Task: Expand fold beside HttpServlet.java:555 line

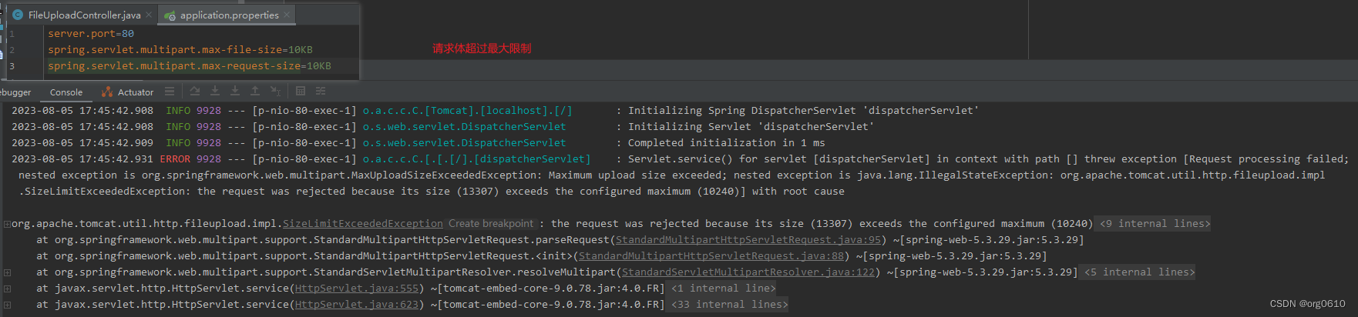Action: point(7,289)
